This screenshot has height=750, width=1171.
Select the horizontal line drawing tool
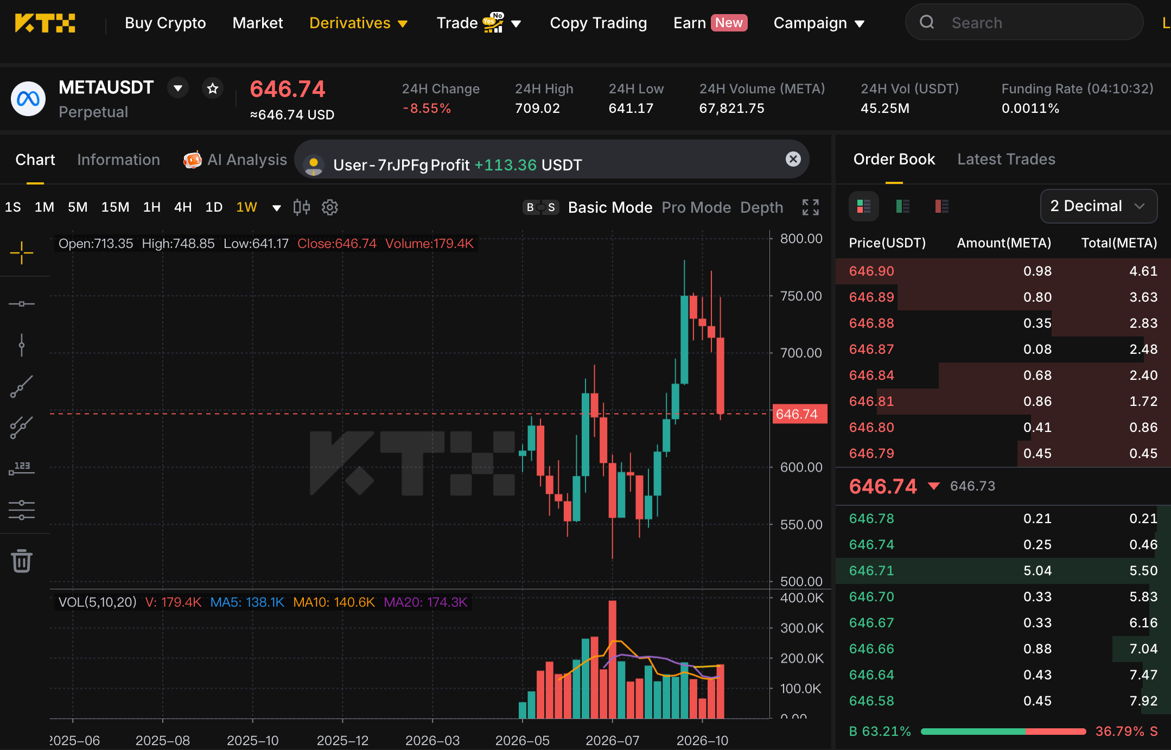click(22, 304)
